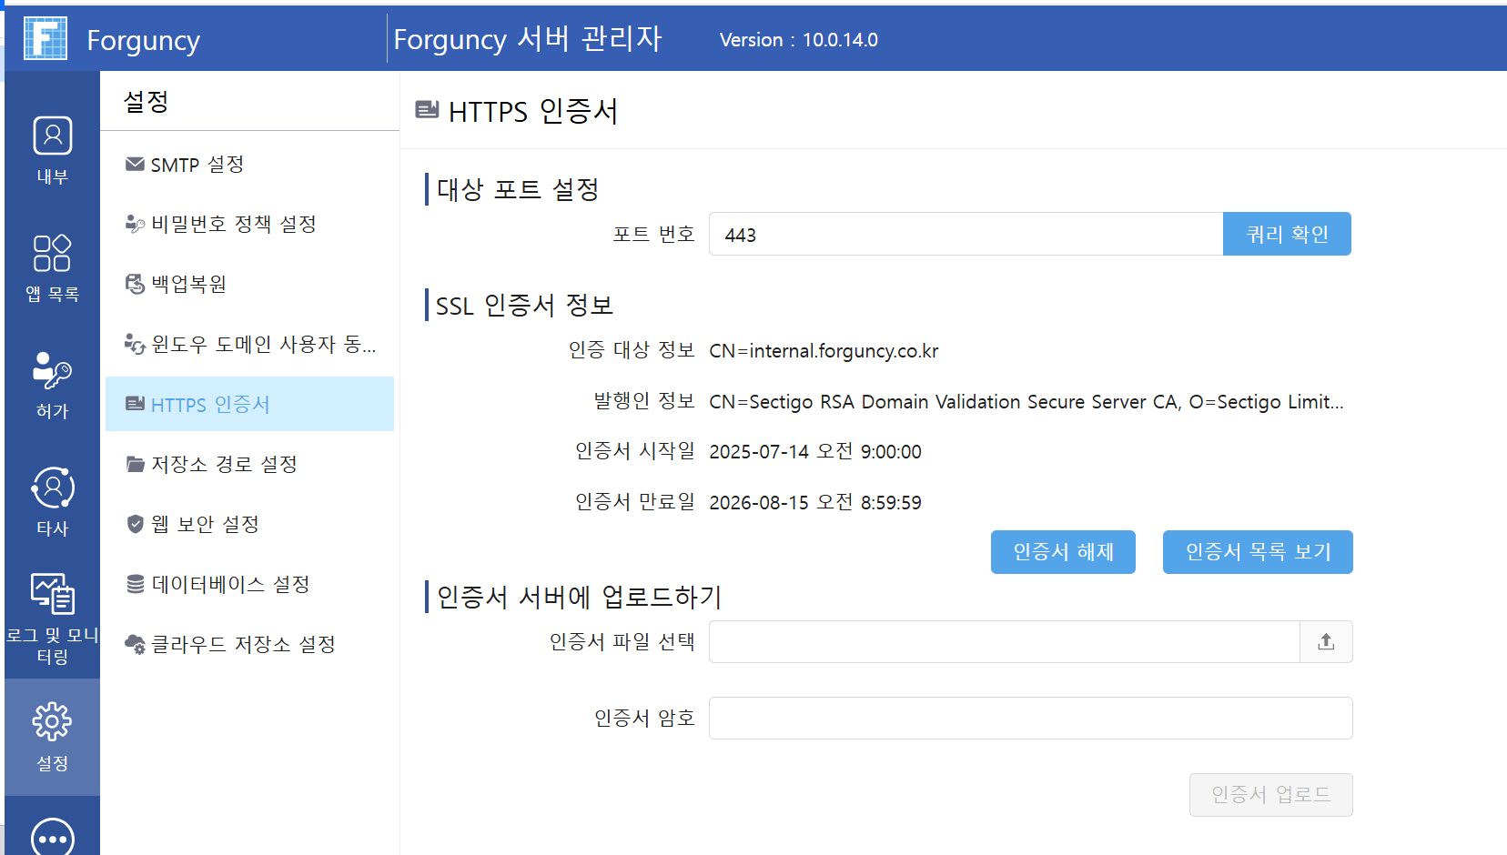Click the 백업복원 icon
Screen dimensions: 1507x855
[x=135, y=284]
